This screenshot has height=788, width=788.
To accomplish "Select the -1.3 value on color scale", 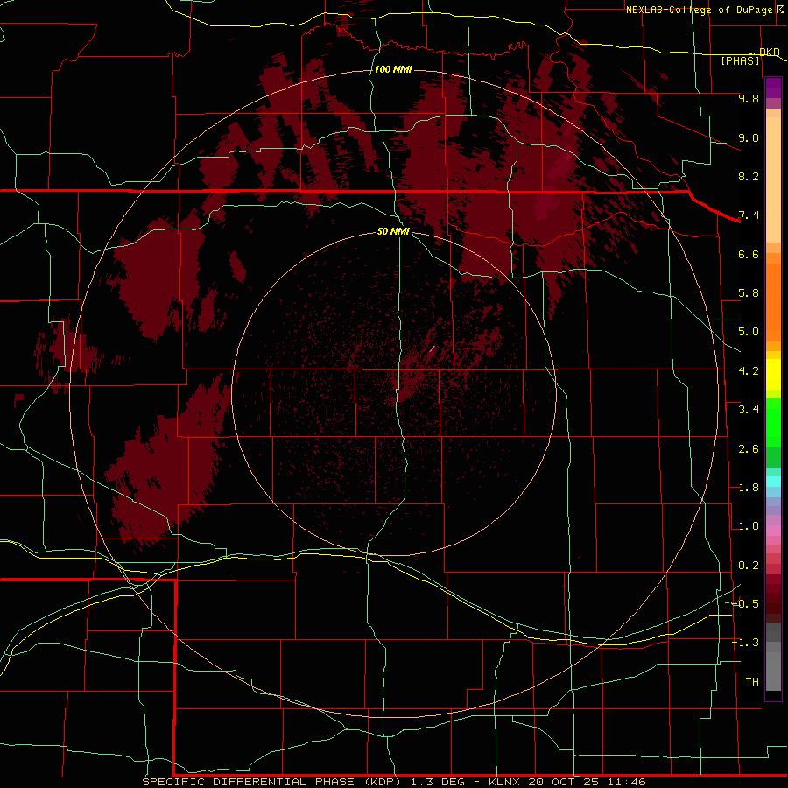I will pos(745,643).
